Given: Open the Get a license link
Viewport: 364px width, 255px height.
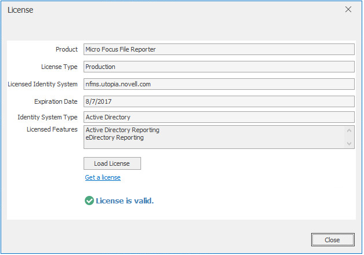Looking at the screenshot, I should [x=103, y=177].
